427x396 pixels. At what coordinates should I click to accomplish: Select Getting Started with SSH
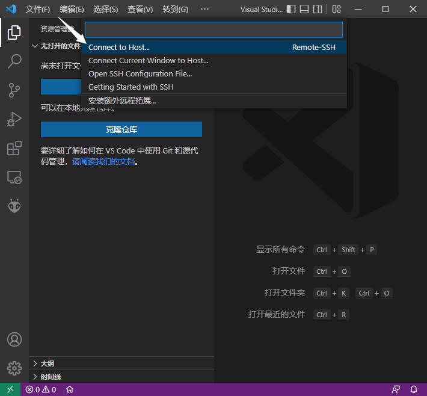(214, 87)
